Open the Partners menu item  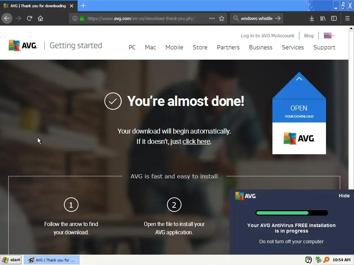tap(228, 47)
